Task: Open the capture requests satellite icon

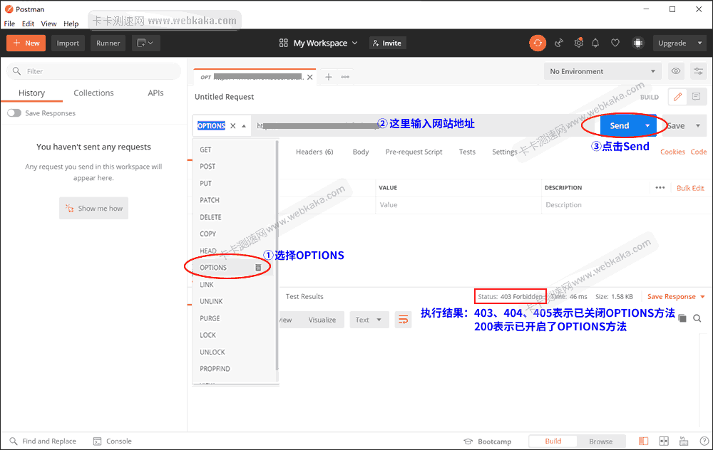Action: 560,43
